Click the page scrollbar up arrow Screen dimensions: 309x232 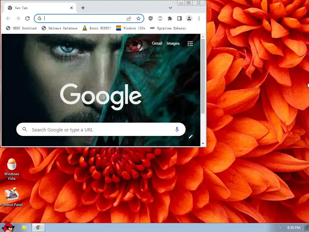(203, 37)
